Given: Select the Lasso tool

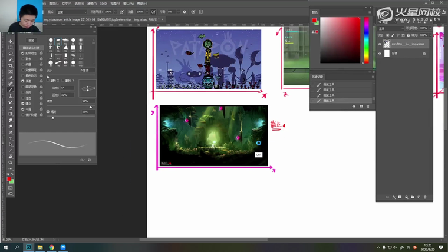Looking at the screenshot, I should pyautogui.click(x=11, y=53).
